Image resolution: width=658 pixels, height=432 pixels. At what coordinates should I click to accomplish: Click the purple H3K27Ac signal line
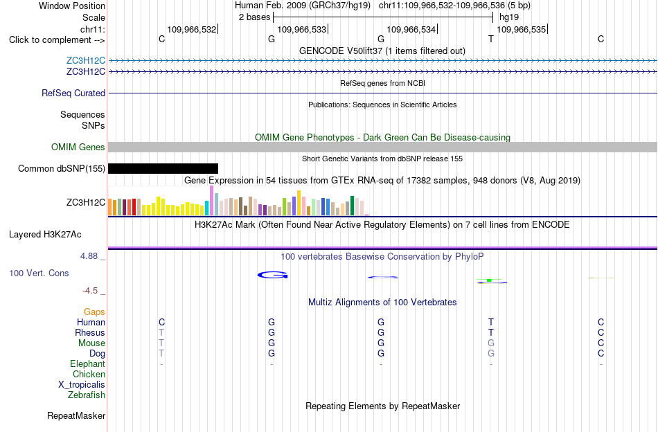tap(382, 247)
